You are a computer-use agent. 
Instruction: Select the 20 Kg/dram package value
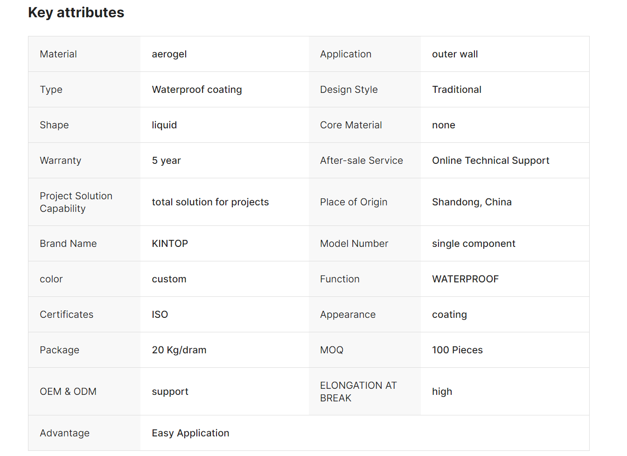pyautogui.click(x=179, y=350)
